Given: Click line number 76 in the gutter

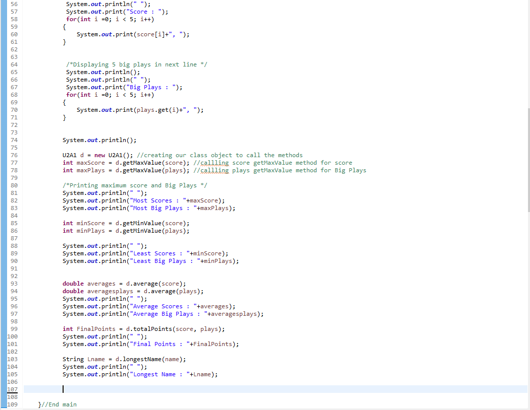Looking at the screenshot, I should [x=14, y=155].
